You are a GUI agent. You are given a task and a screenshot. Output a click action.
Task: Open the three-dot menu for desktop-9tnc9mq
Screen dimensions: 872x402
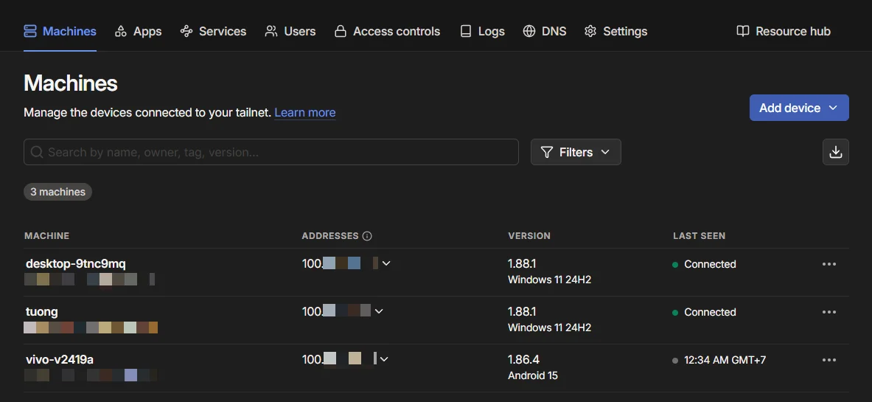(829, 264)
